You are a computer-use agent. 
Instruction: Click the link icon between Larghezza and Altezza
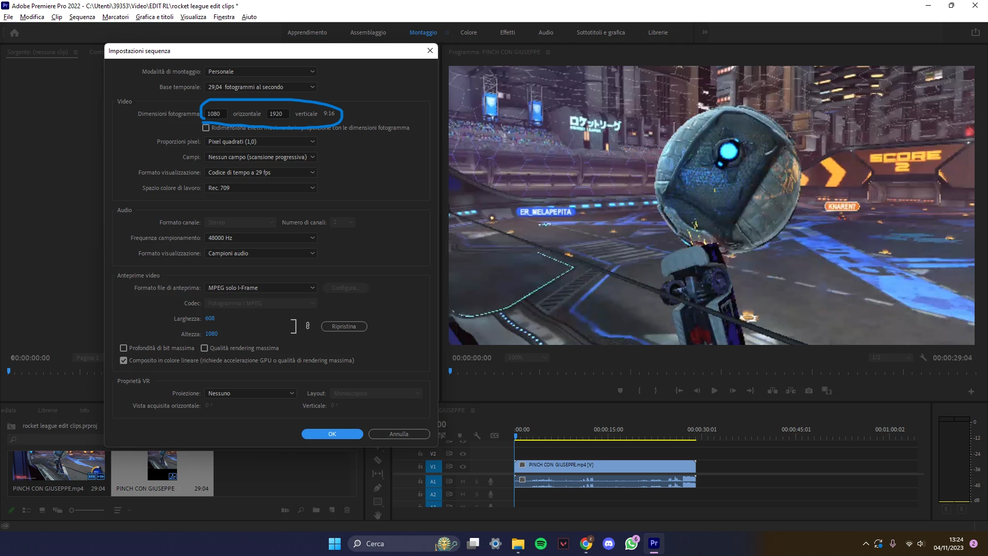coord(308,326)
